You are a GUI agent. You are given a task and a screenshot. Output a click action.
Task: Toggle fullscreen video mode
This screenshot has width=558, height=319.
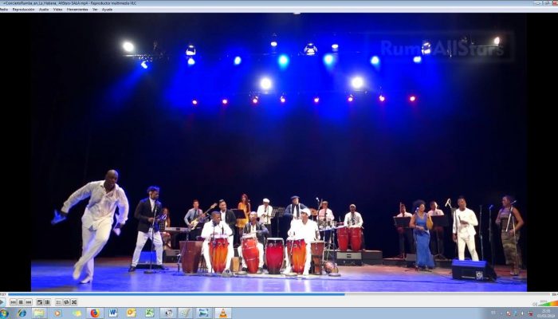click(x=39, y=302)
